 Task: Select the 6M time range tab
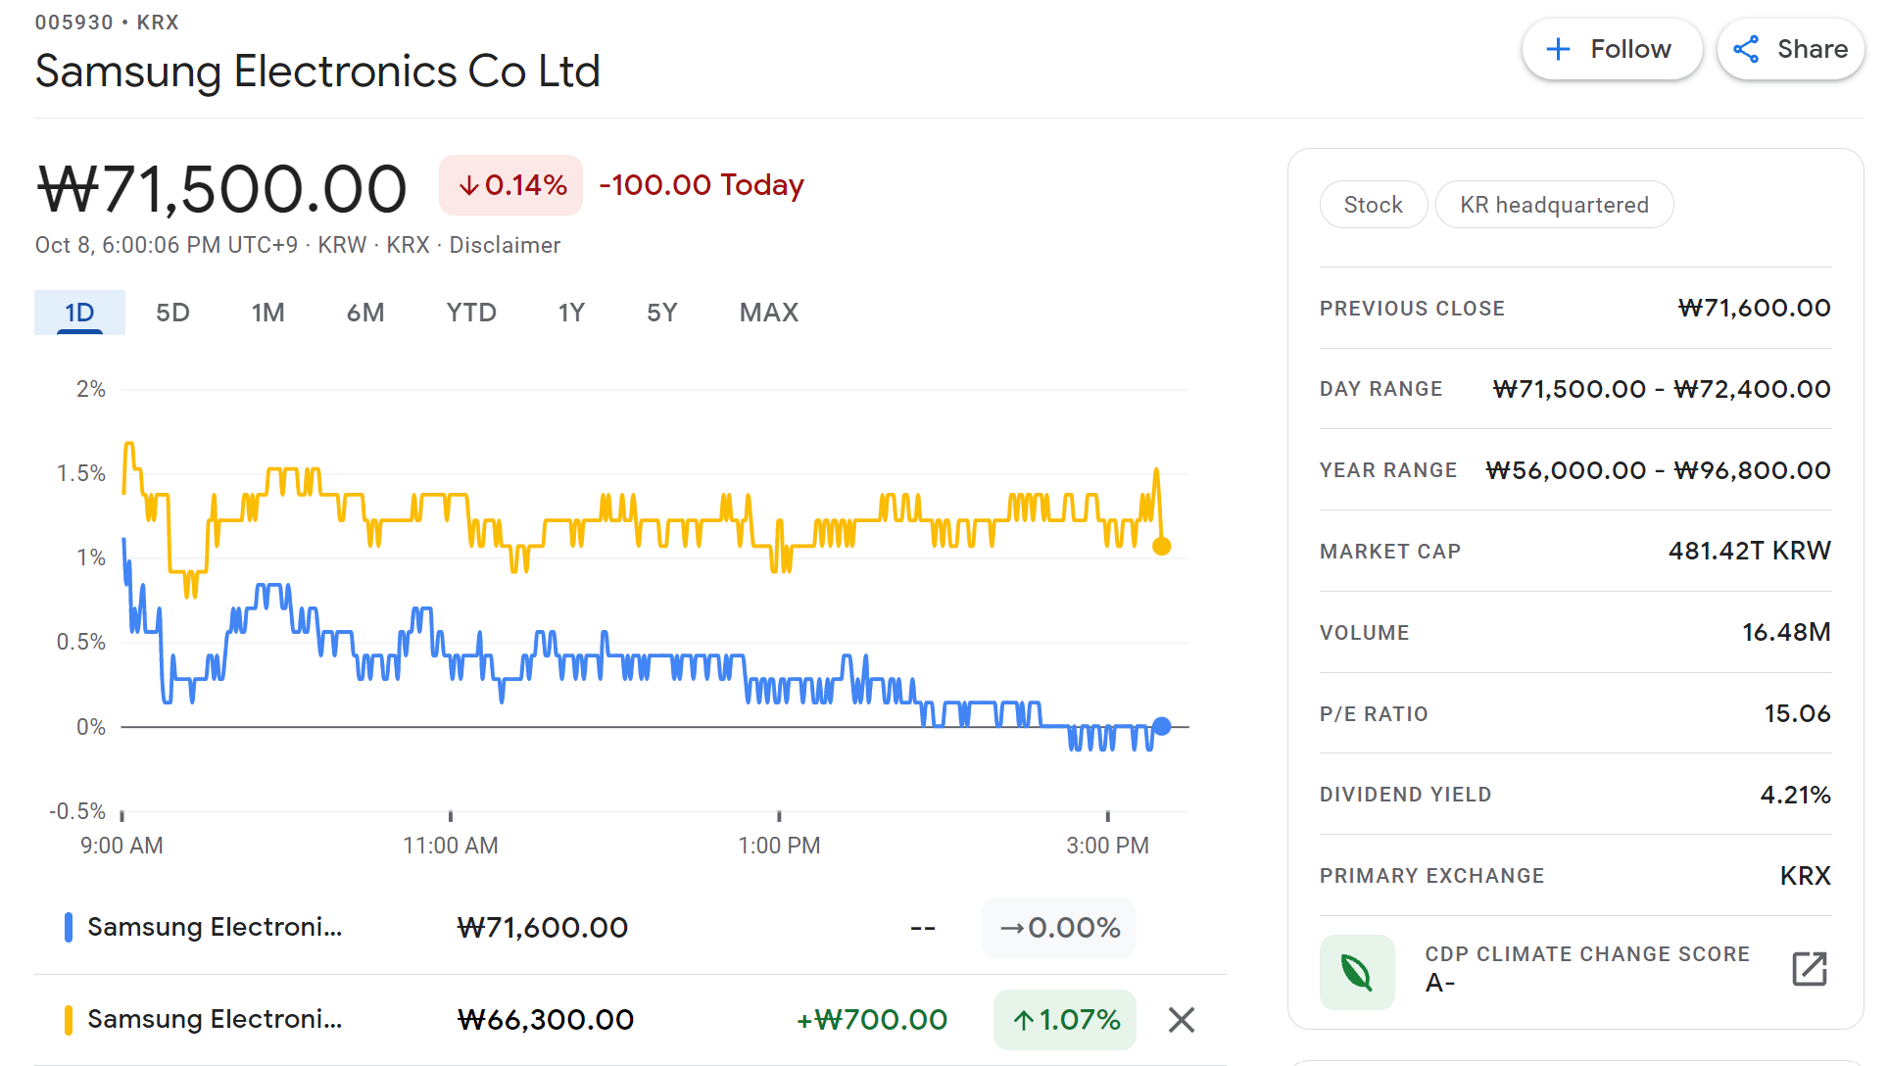tap(365, 313)
